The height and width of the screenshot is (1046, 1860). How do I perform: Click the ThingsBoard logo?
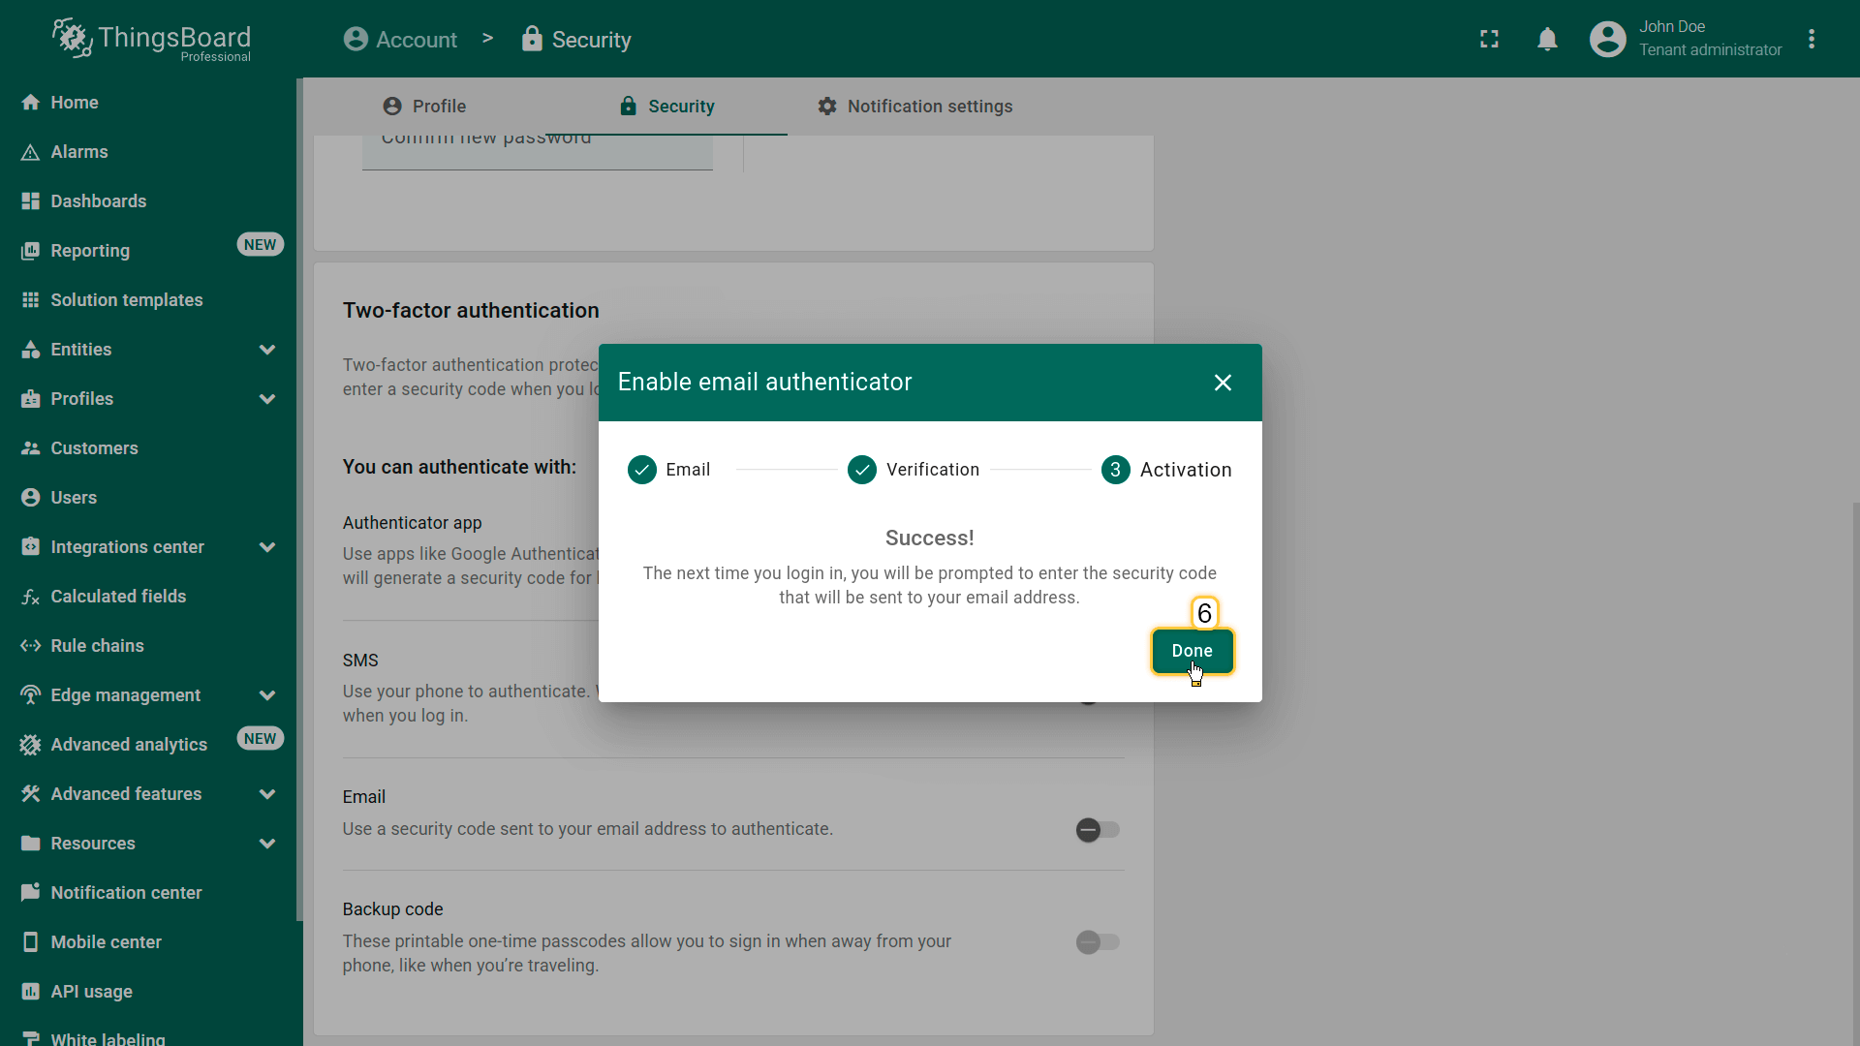point(152,40)
